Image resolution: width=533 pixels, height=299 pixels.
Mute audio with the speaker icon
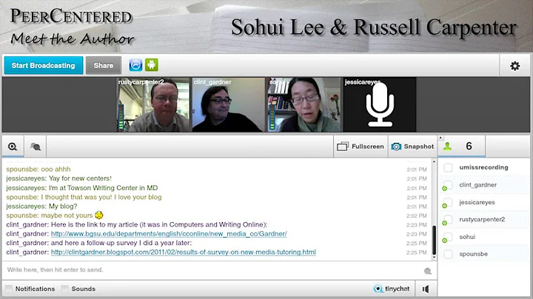[426, 289]
